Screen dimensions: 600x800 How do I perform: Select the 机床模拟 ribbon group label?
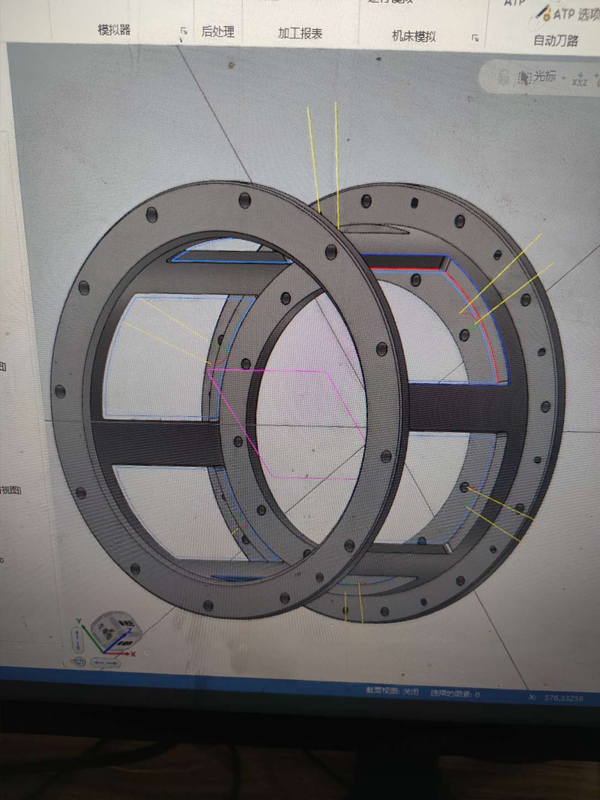[x=414, y=36]
